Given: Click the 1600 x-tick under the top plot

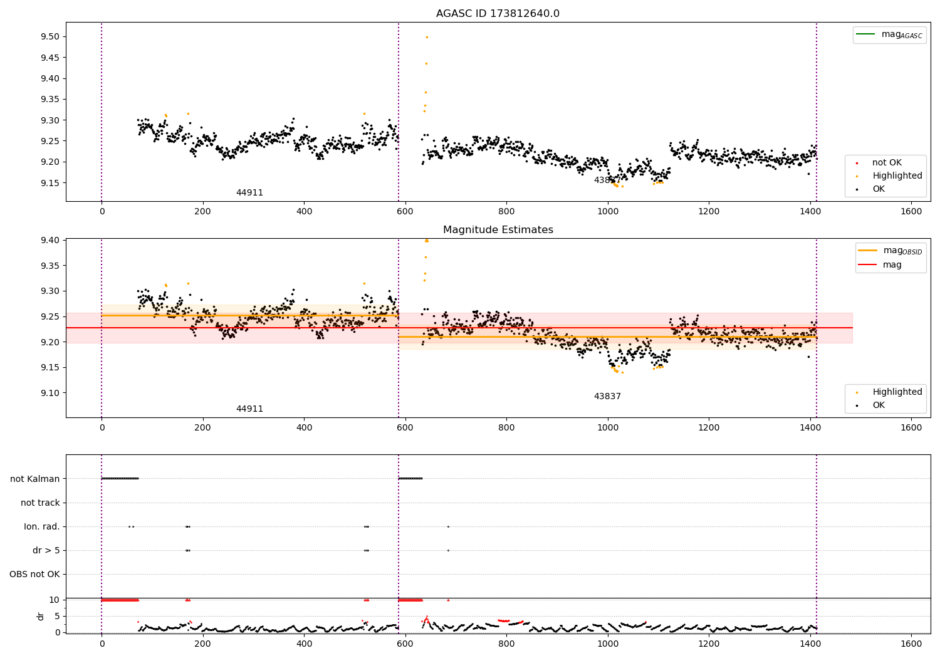Looking at the screenshot, I should pyautogui.click(x=911, y=212).
